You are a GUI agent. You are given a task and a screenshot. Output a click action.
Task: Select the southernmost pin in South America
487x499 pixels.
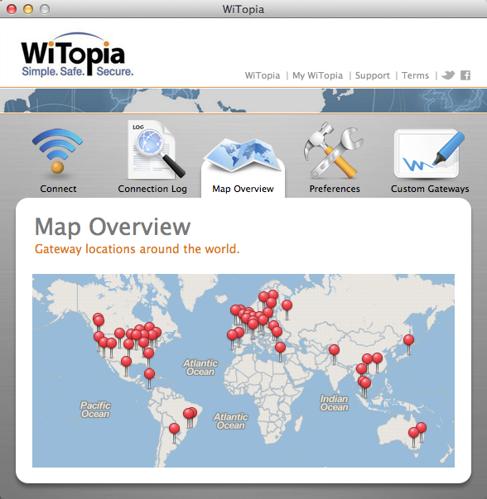[174, 429]
